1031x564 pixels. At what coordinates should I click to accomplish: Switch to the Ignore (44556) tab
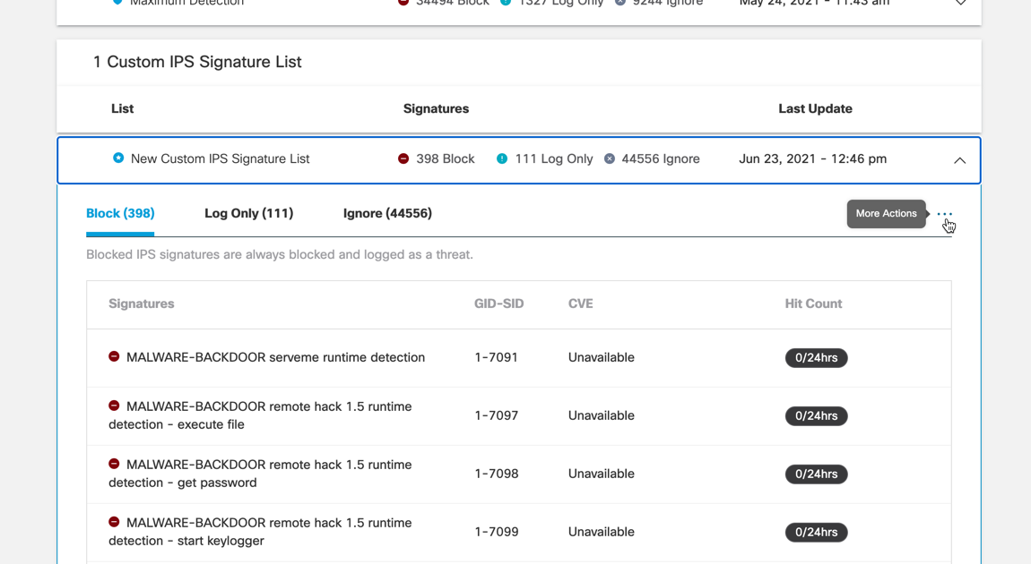[387, 213]
